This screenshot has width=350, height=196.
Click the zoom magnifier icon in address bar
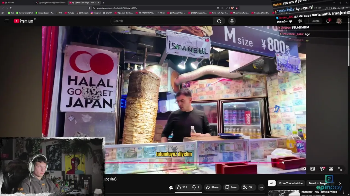(x=223, y=8)
